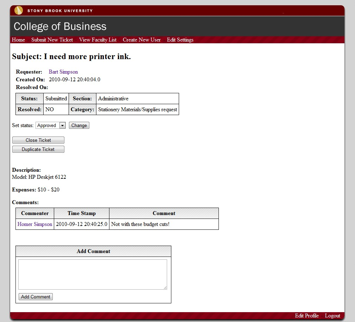This screenshot has height=322, width=355.
Task: Click the College of Business title
Action: pos(60,26)
